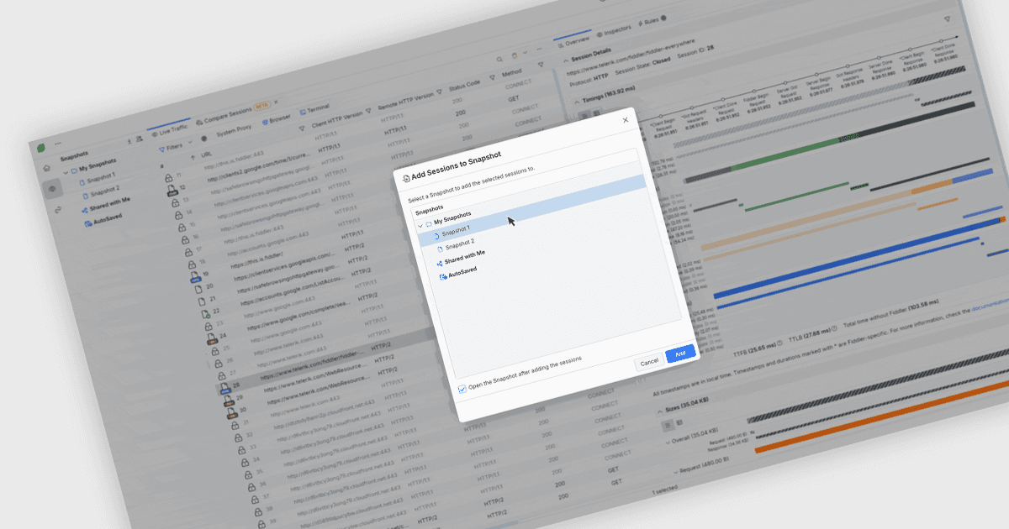Switch to the Inspectors tab

click(613, 31)
